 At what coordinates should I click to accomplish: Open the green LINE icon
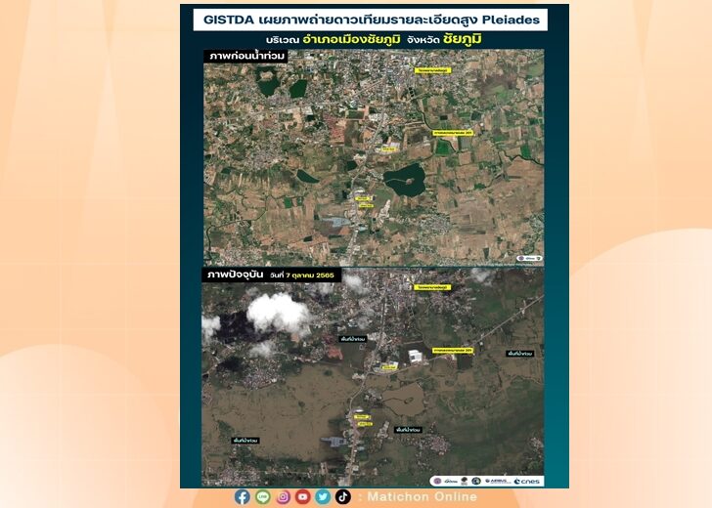(262, 496)
